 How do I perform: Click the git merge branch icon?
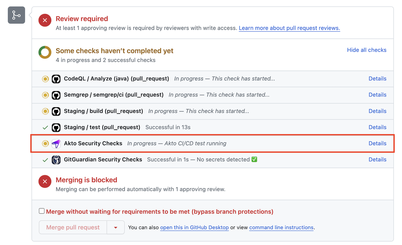pos(16,15)
